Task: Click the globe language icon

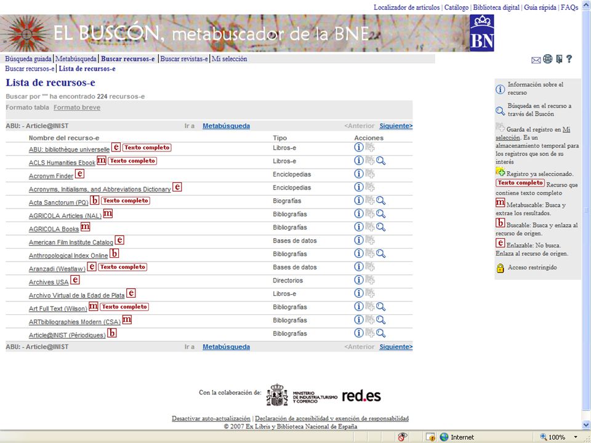Action: pyautogui.click(x=548, y=59)
